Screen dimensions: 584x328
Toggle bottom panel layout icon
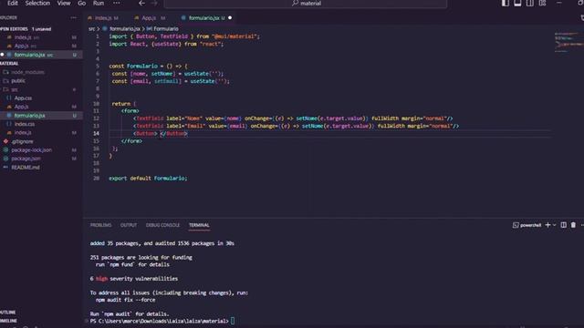(x=517, y=4)
